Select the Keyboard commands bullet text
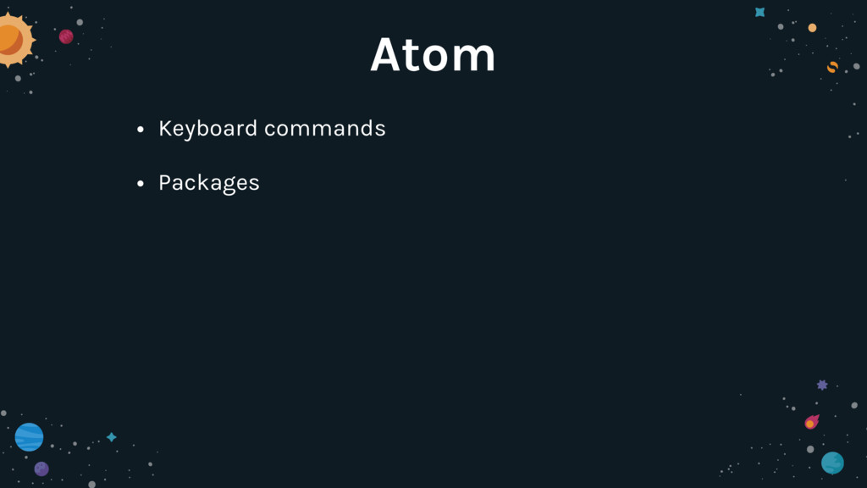Screen dimensions: 867x488 [x=272, y=129]
